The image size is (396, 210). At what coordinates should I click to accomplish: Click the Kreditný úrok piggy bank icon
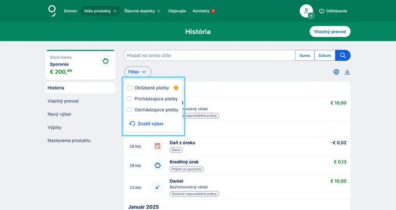[x=157, y=165]
